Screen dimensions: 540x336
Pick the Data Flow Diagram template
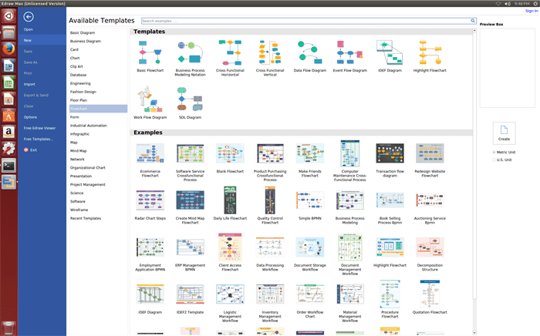click(x=310, y=52)
